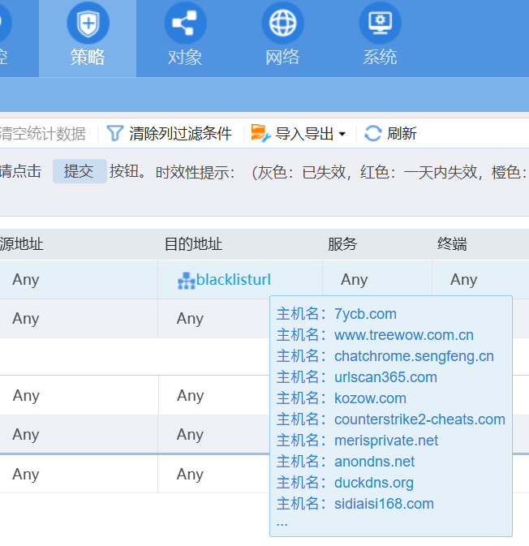This screenshot has width=529, height=546.
Task: Open the blacklisturl address object link
Action: [x=234, y=280]
